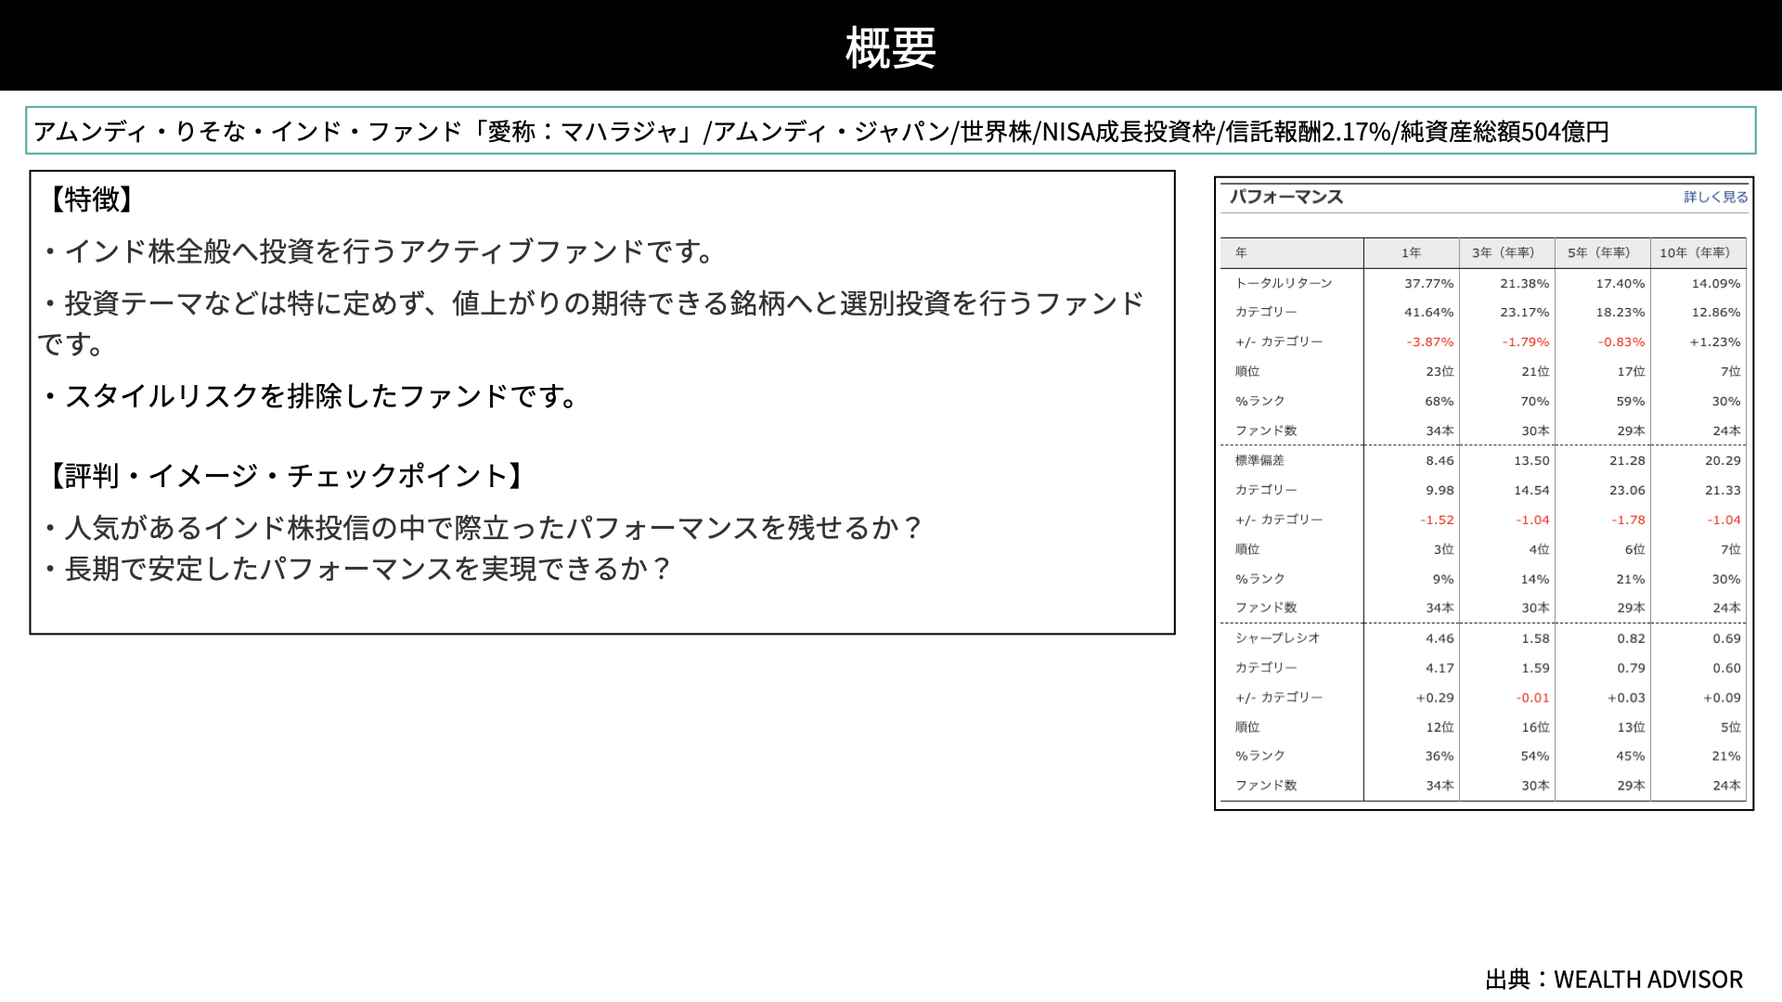Click the red -1.79% value
1782x1002 pixels.
click(x=1525, y=342)
